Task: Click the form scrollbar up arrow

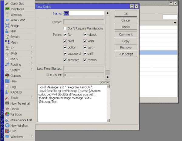Action: coord(108,13)
